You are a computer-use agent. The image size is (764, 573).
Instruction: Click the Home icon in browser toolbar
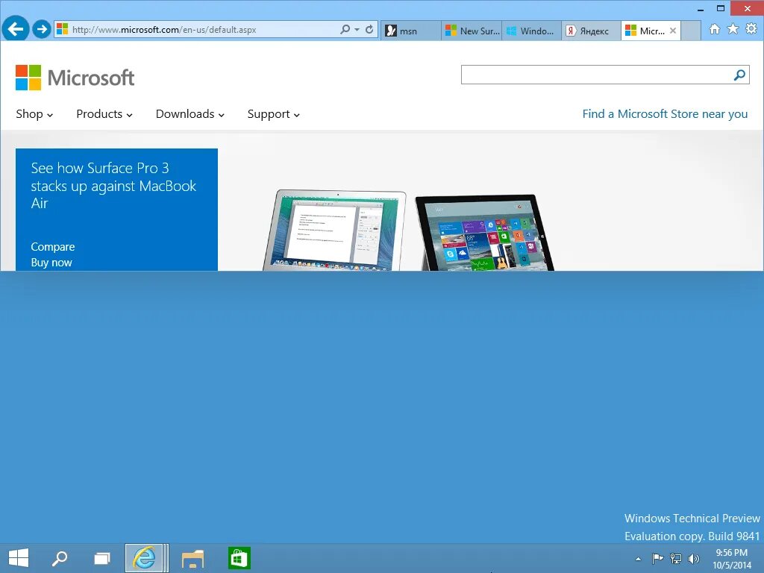tap(714, 29)
